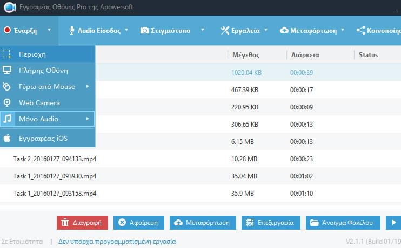Viewport: 401px width, 248px height.
Task: Sort by the Διάρκεια column header
Action: tap(305, 55)
